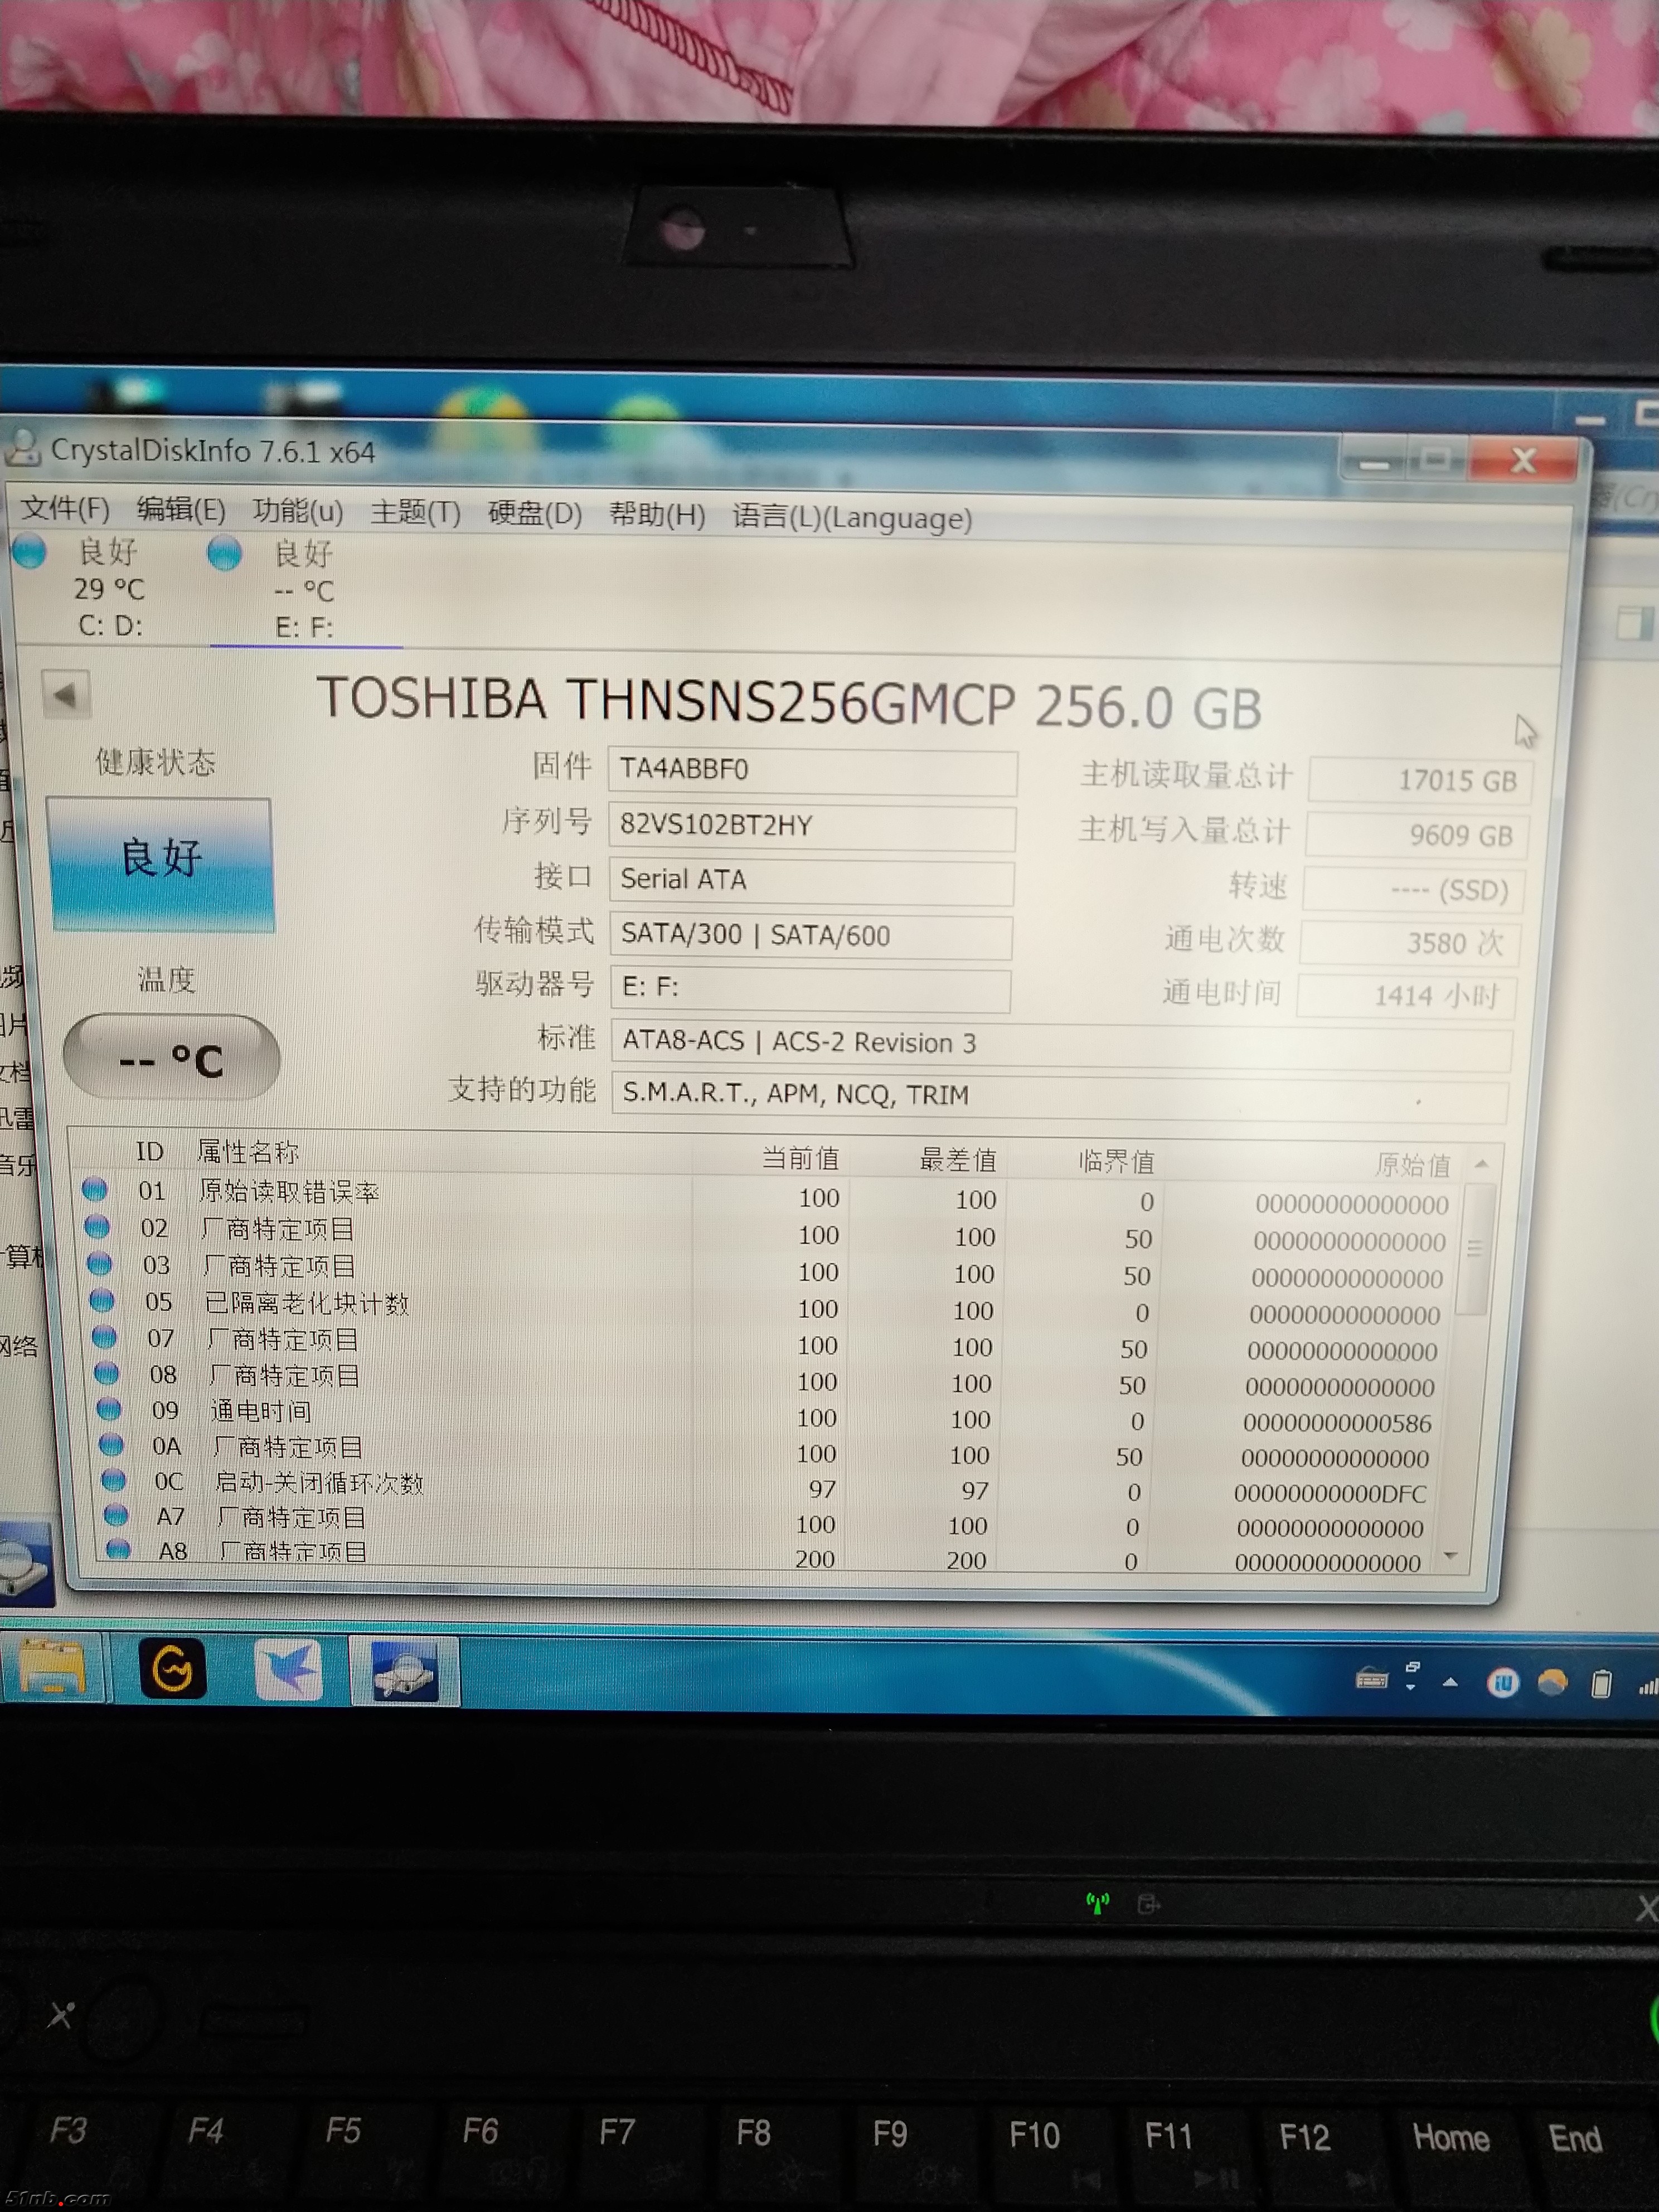
Task: Click the keyboard tray icon
Action: [1372, 1678]
